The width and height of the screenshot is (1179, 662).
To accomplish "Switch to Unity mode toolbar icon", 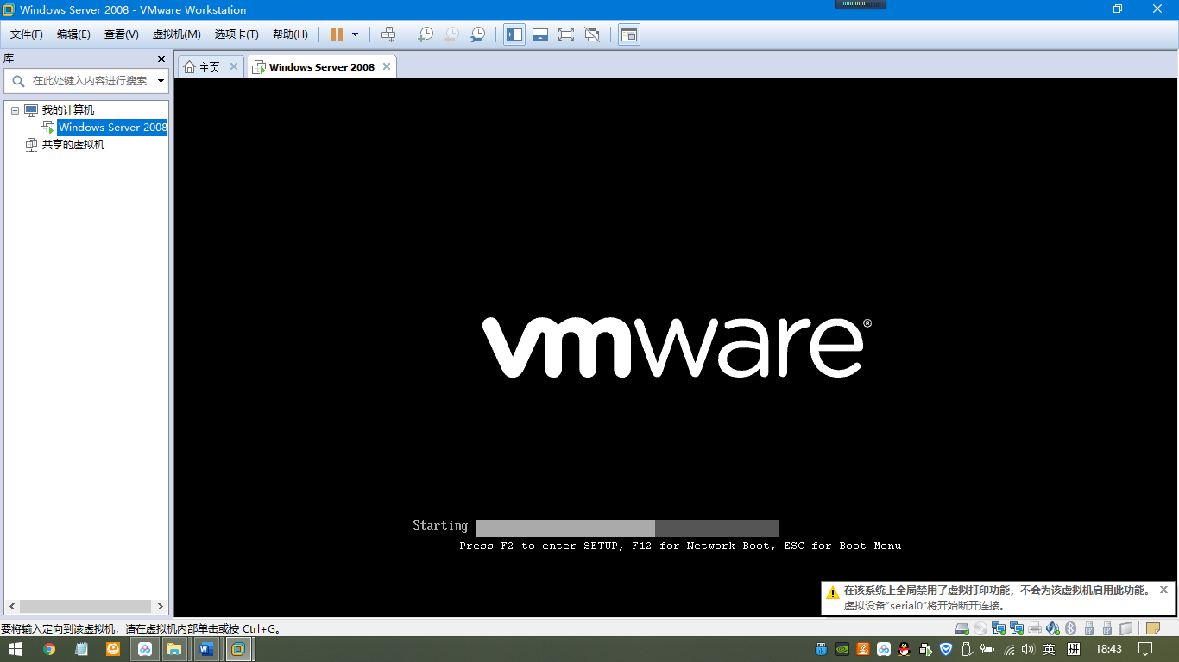I will coord(592,34).
